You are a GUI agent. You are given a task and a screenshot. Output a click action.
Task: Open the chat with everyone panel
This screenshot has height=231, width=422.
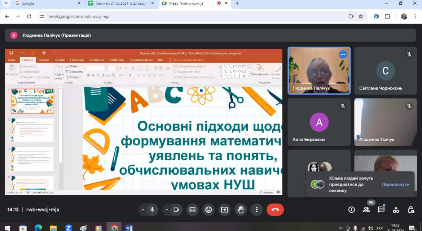(x=381, y=210)
